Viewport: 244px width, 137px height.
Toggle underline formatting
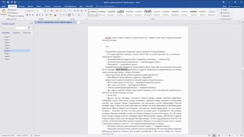point(32,15)
